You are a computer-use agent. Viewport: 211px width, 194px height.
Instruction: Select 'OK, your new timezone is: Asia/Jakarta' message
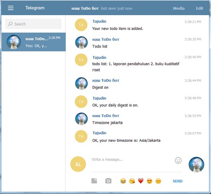(x=126, y=141)
